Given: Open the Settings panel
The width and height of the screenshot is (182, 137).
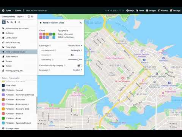Looking at the screenshot, I should pos(175,10).
